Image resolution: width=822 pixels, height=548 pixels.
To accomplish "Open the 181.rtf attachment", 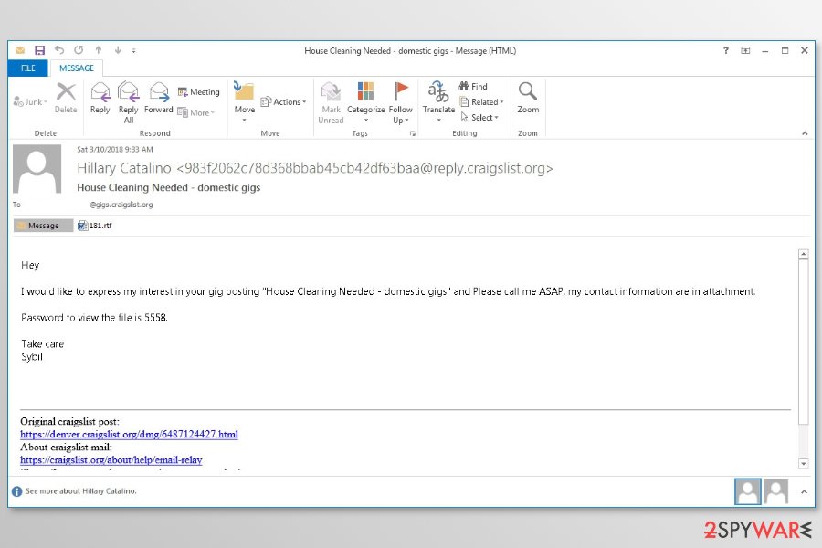I will click(x=95, y=226).
